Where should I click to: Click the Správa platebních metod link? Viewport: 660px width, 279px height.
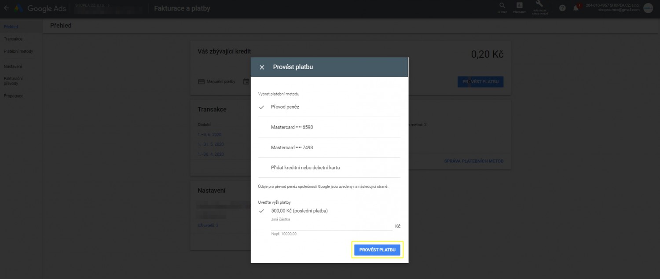(474, 161)
